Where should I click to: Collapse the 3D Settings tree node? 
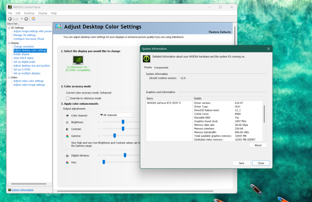click(x=9, y=28)
